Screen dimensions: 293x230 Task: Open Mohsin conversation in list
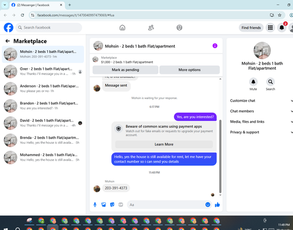(43, 54)
